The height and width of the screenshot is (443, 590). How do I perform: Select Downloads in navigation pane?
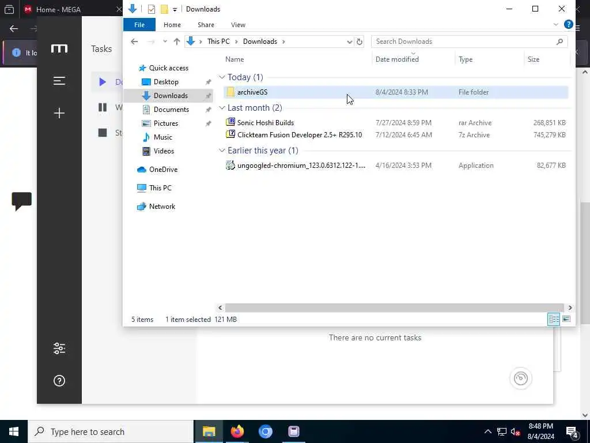tap(168, 96)
